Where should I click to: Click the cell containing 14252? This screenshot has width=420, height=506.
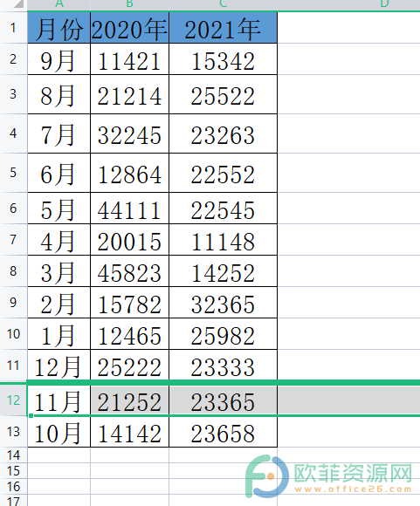pyautogui.click(x=223, y=271)
